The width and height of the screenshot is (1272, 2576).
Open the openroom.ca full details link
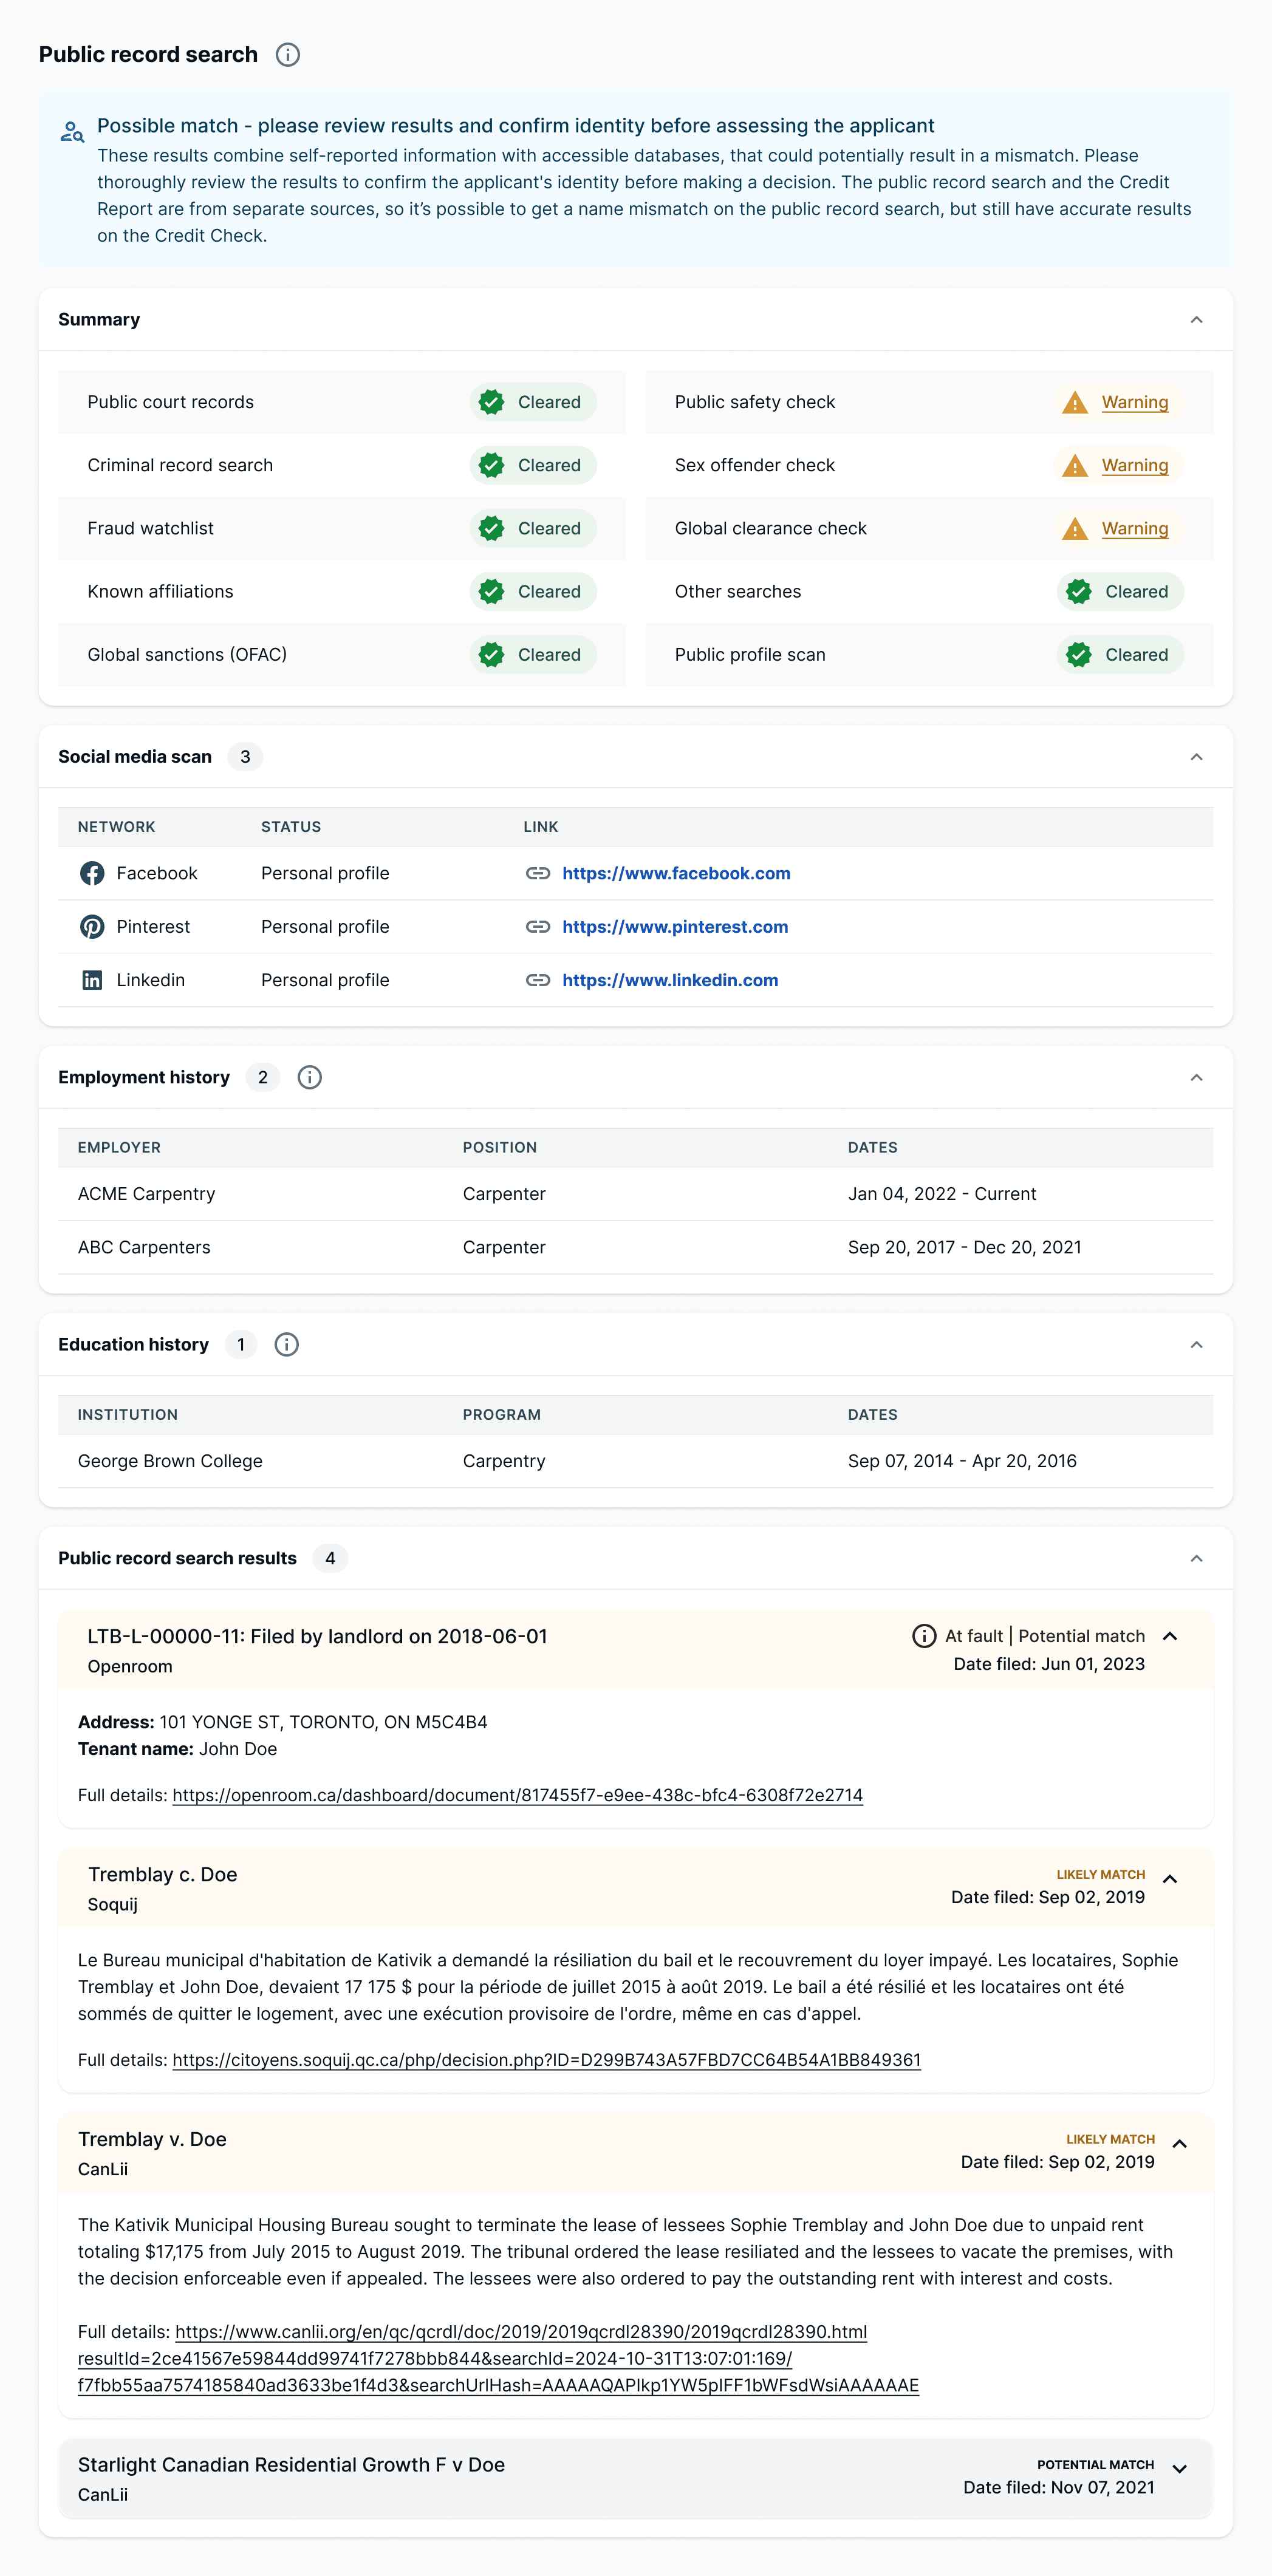(x=517, y=1795)
